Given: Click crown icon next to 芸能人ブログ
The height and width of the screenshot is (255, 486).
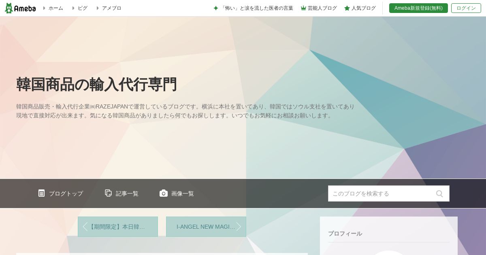Looking at the screenshot, I should 303,8.
